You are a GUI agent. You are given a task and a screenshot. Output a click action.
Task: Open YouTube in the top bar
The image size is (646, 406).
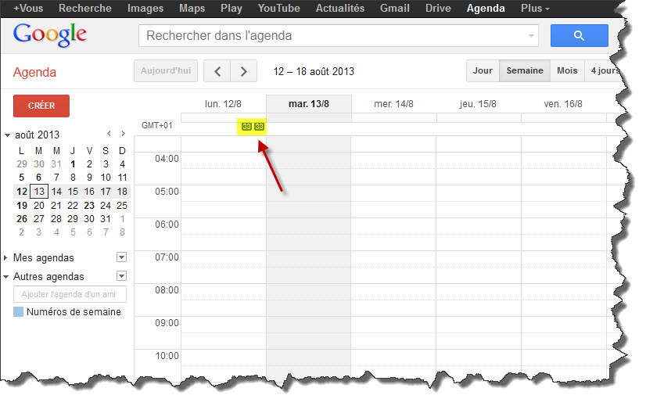(279, 9)
